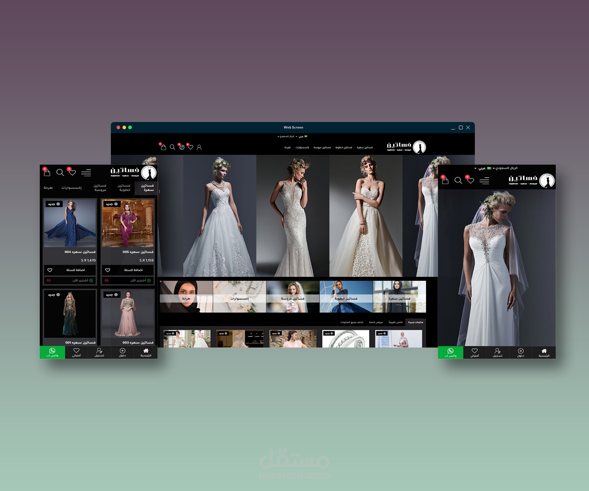Tap دخول in right mobile bottom bar
The height and width of the screenshot is (491, 589).
(521, 353)
